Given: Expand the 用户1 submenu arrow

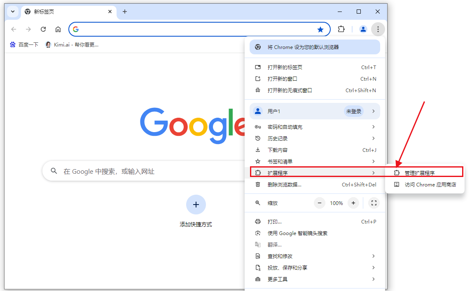Looking at the screenshot, I should pyautogui.click(x=373, y=112).
